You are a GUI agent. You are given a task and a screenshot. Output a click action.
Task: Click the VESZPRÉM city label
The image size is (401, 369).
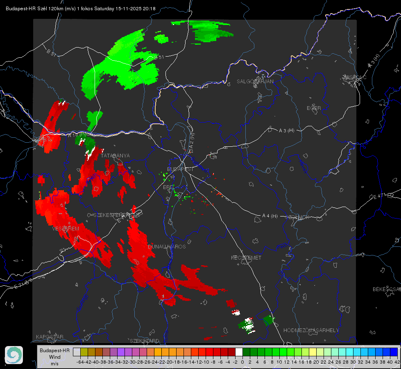point(66,229)
